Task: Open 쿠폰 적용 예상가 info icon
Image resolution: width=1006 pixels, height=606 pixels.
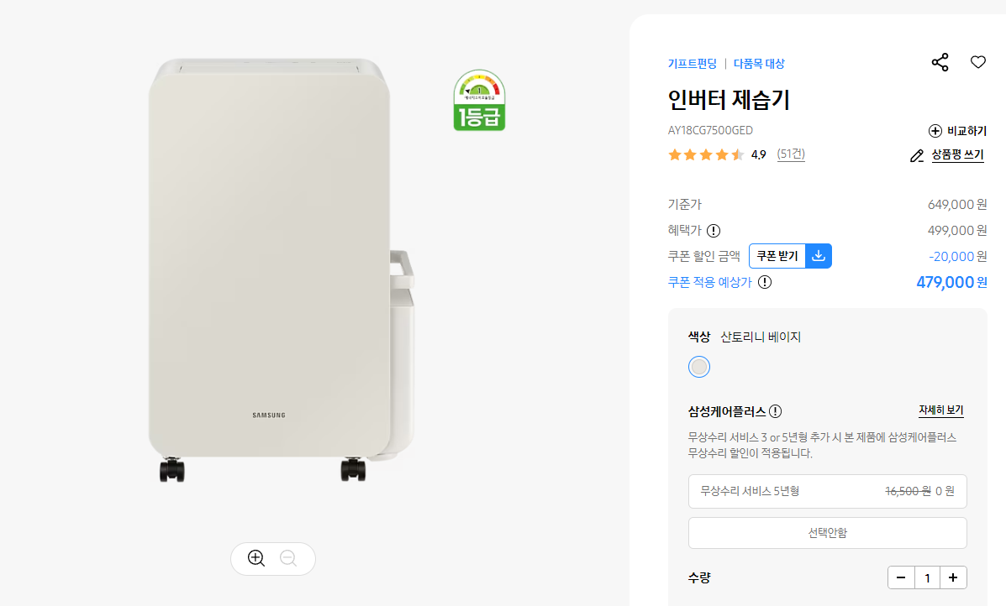Action: pyautogui.click(x=765, y=282)
